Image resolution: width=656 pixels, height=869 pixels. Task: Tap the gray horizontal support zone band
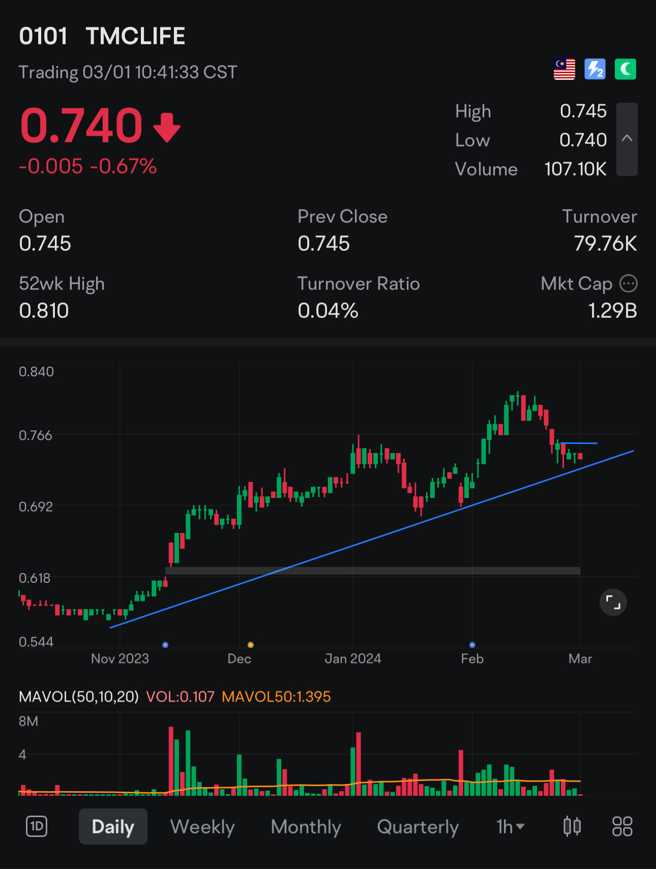point(373,571)
